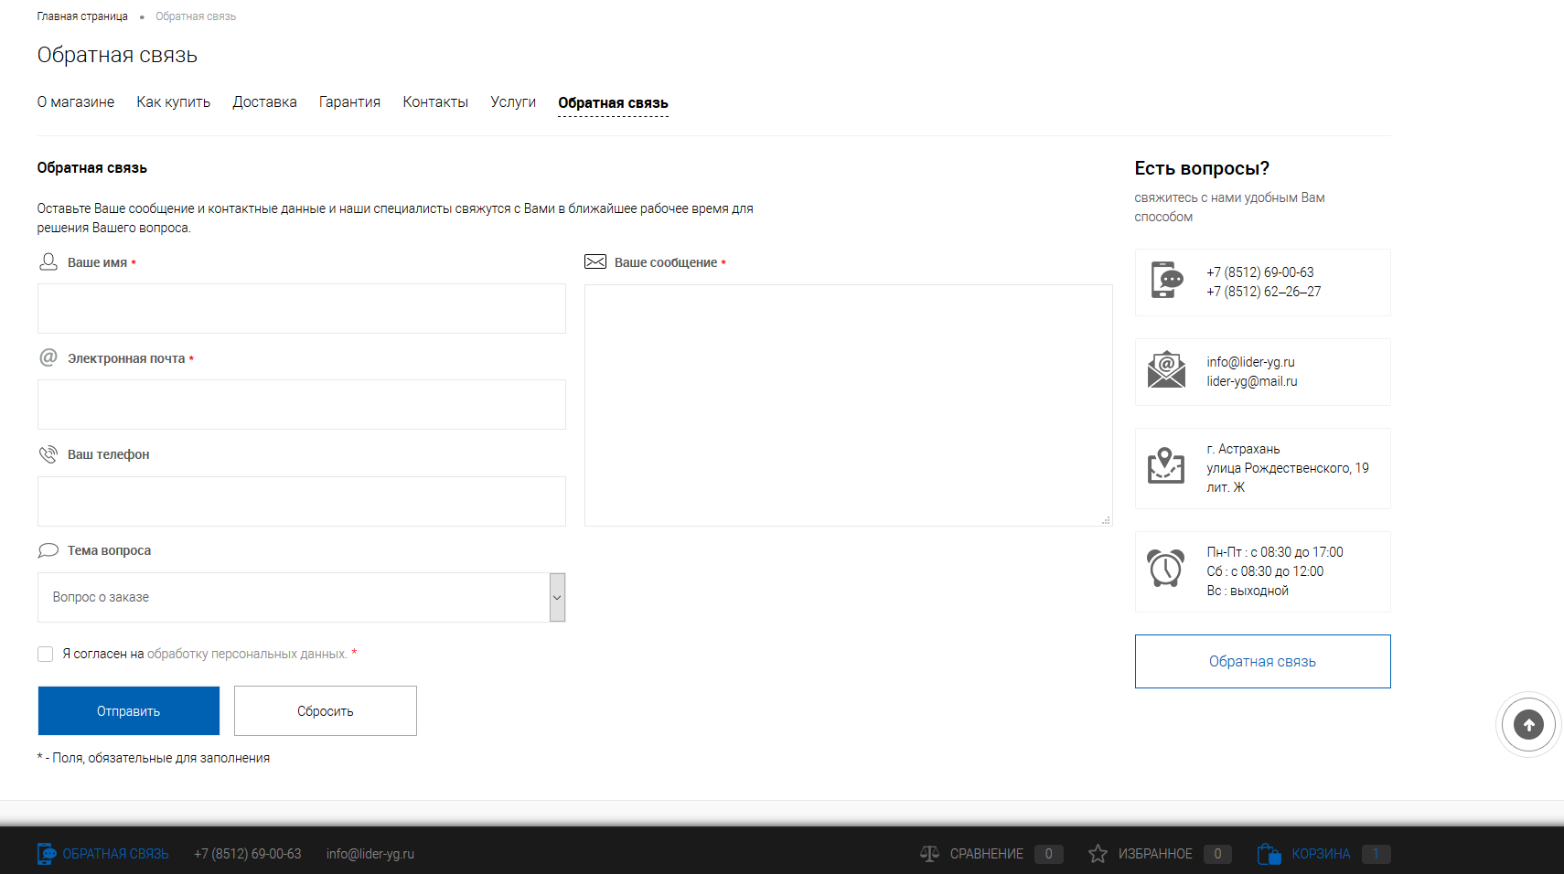Go to the Гарантия tab
Screen dimensions: 1564x874
(x=349, y=101)
